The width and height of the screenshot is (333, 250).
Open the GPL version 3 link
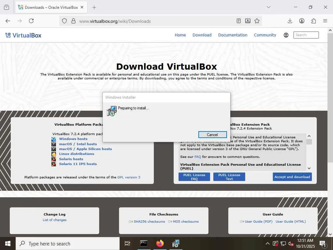[129, 177]
